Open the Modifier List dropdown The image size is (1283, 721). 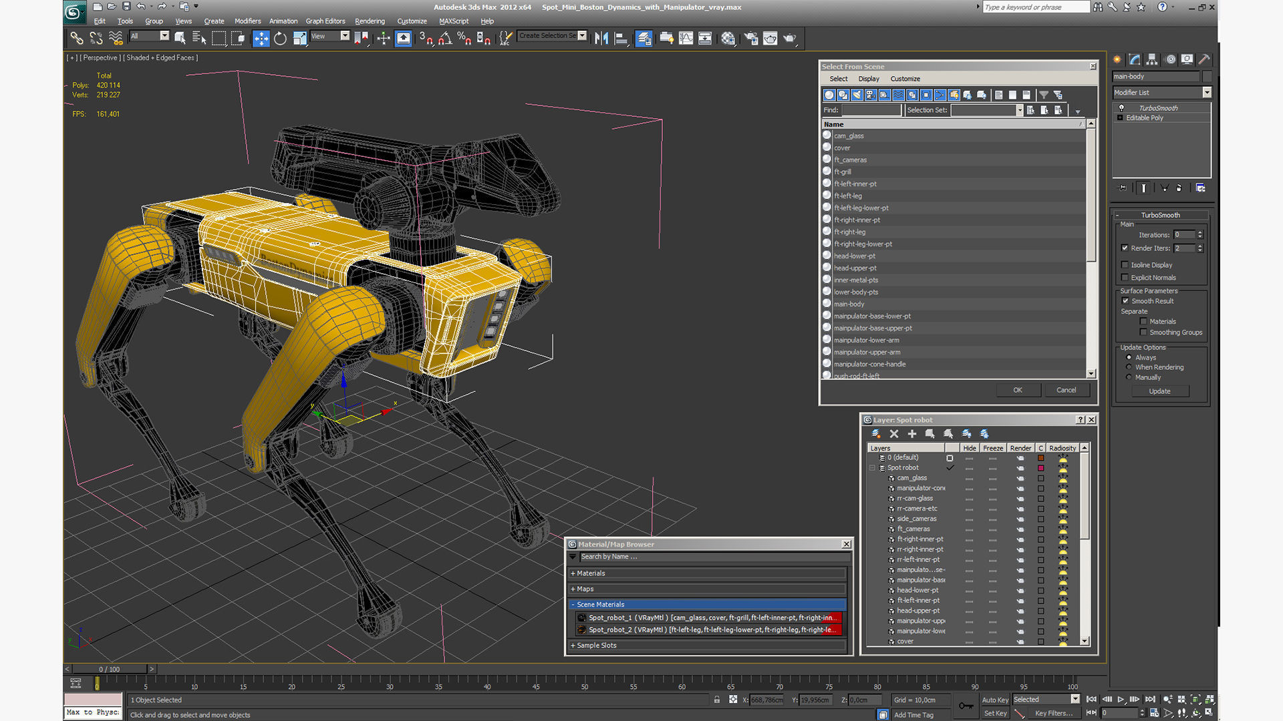[x=1207, y=93]
